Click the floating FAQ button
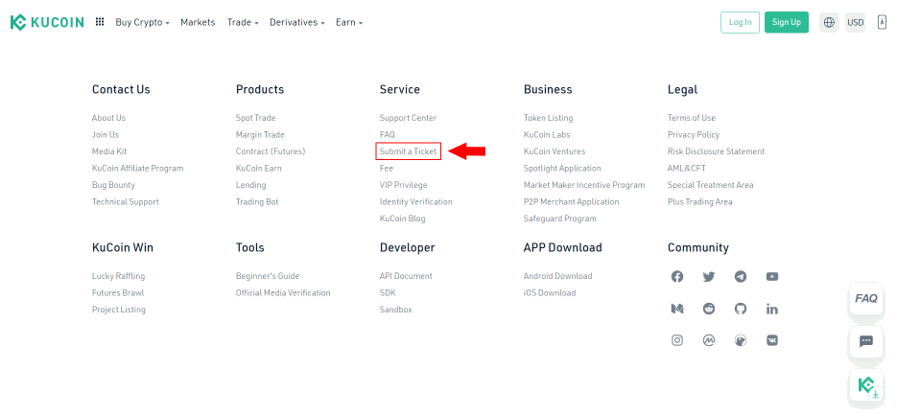 pos(865,298)
